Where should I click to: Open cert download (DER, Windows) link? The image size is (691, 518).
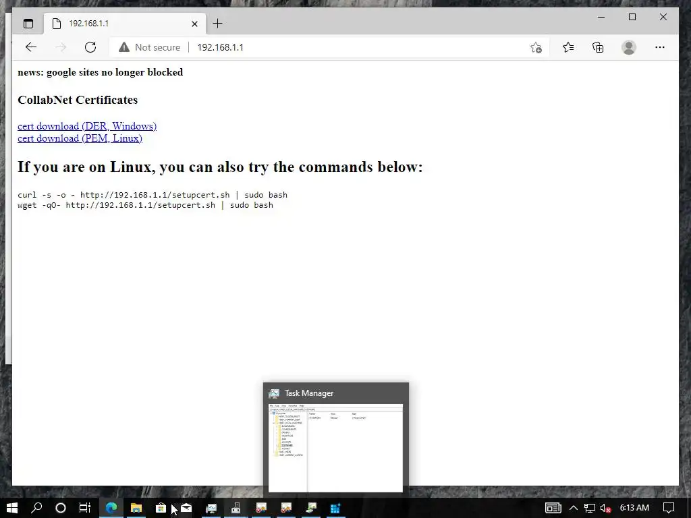87,126
